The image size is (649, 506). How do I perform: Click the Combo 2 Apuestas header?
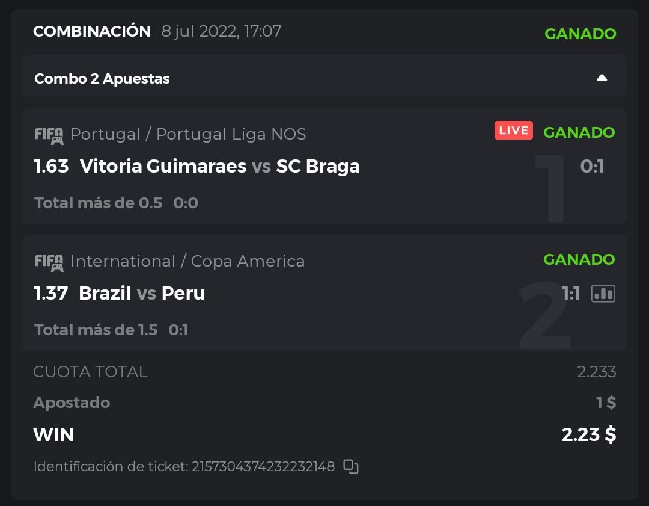point(102,79)
